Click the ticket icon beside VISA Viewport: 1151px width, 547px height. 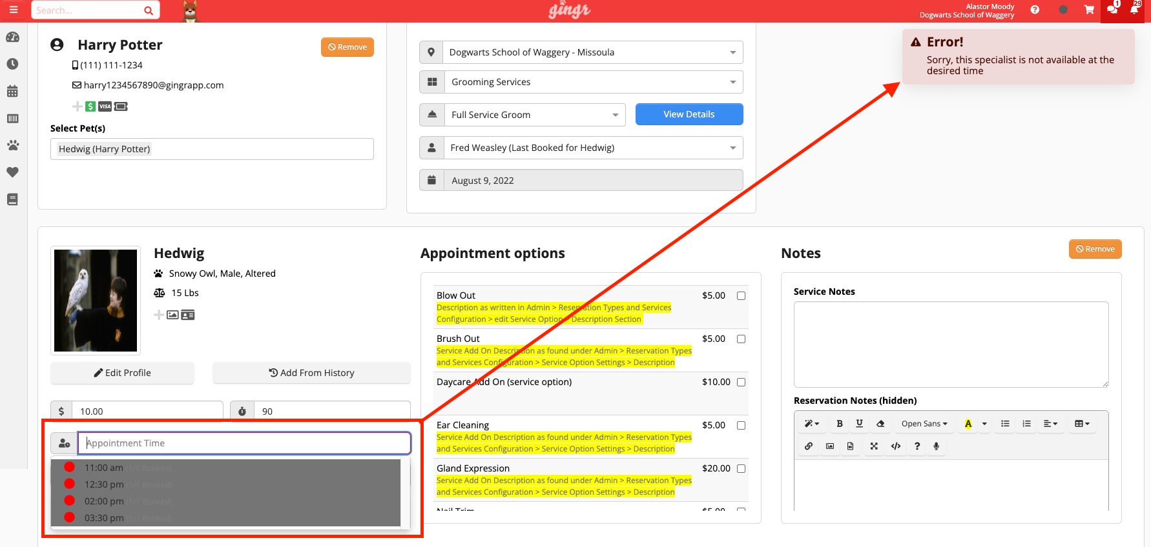tap(121, 106)
